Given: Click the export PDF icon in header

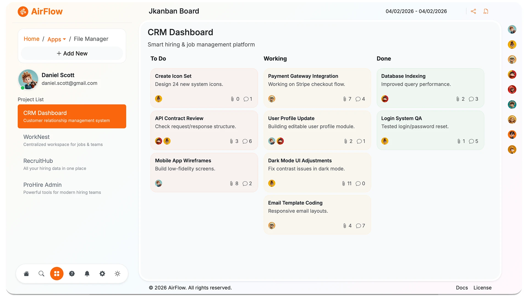Looking at the screenshot, I should [486, 11].
